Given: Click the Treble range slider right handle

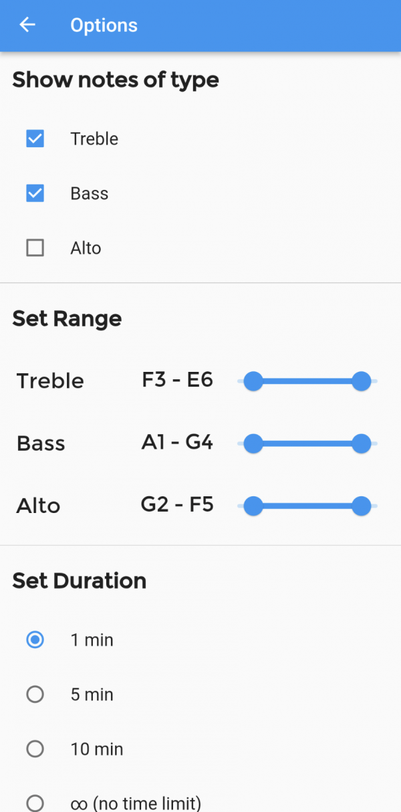Looking at the screenshot, I should tap(362, 381).
